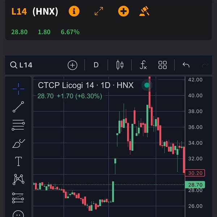This screenshot has height=217, width=217.
Task: Open the indicators fx menu
Action: 143,65
